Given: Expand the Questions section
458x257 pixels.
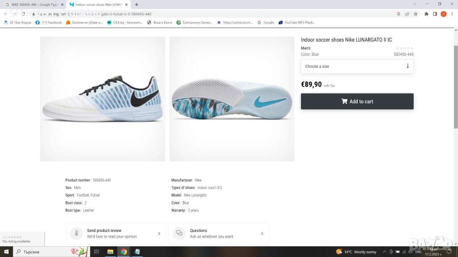Looking at the screenshot, I should point(219,233).
